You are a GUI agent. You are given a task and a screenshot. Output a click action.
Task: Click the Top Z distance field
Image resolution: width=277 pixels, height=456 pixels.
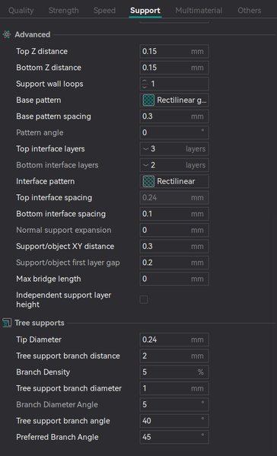[174, 52]
